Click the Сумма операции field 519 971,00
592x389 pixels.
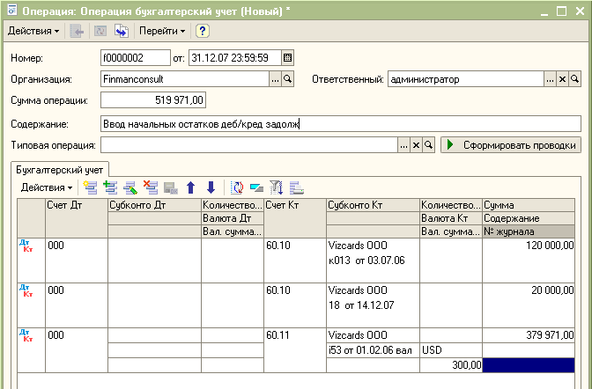pyautogui.click(x=153, y=100)
